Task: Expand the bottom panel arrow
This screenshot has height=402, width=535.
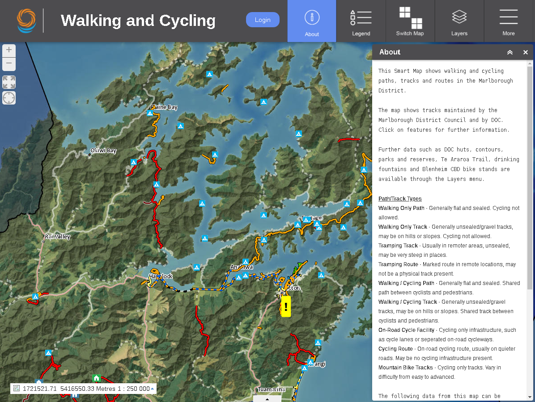Action: click(267, 399)
